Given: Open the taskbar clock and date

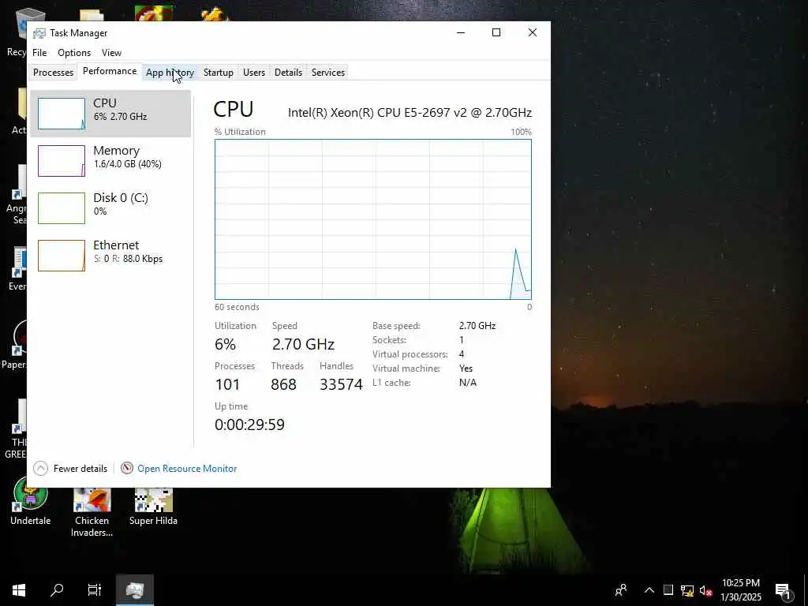Looking at the screenshot, I should [740, 590].
